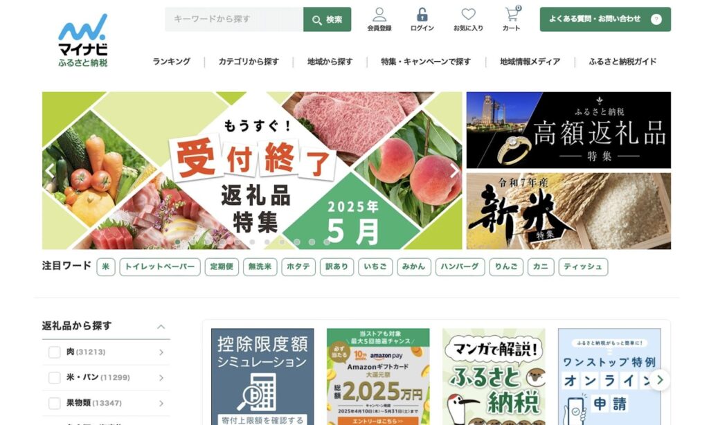Click the question mark help icon
Screen dimensions: 709x425
click(656, 19)
